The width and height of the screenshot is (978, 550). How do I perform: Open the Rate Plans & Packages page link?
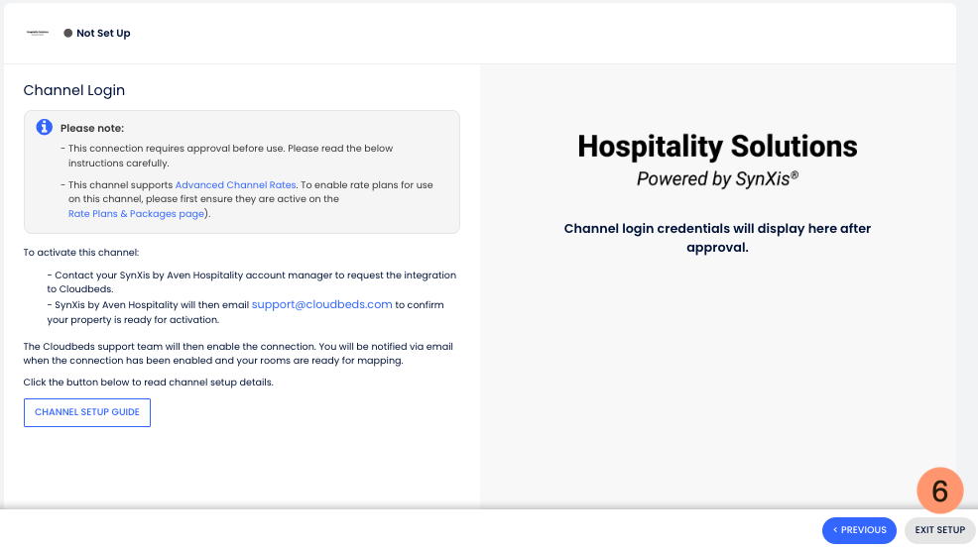(x=136, y=213)
